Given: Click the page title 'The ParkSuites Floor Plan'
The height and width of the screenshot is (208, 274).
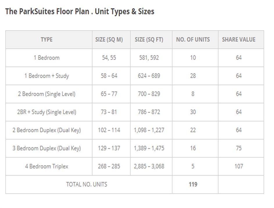Looking at the screenshot, I should click(79, 12).
